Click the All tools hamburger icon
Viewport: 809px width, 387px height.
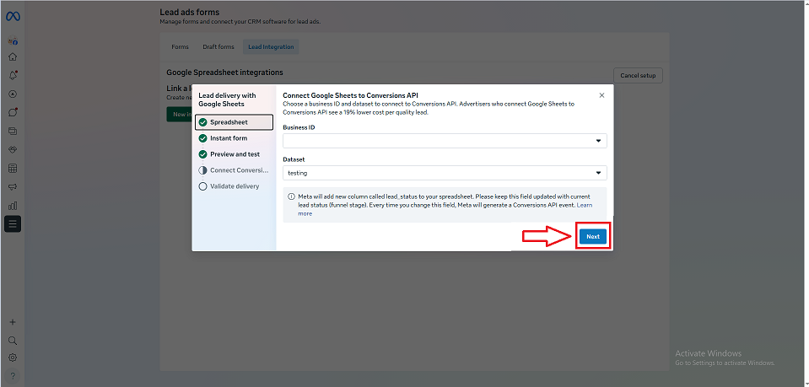click(x=13, y=223)
